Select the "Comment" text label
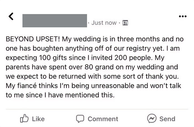 pyautogui.click(x=103, y=119)
